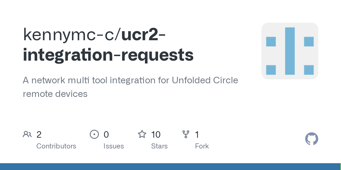The image size is (341, 170).
Task: Click the Issues circle-dot icon
Action: point(94,134)
